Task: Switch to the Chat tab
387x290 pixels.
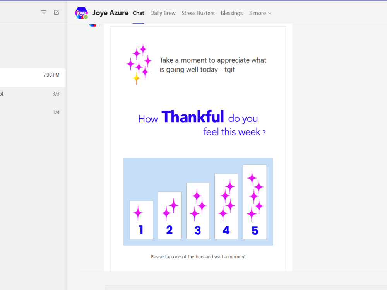Action: (138, 13)
